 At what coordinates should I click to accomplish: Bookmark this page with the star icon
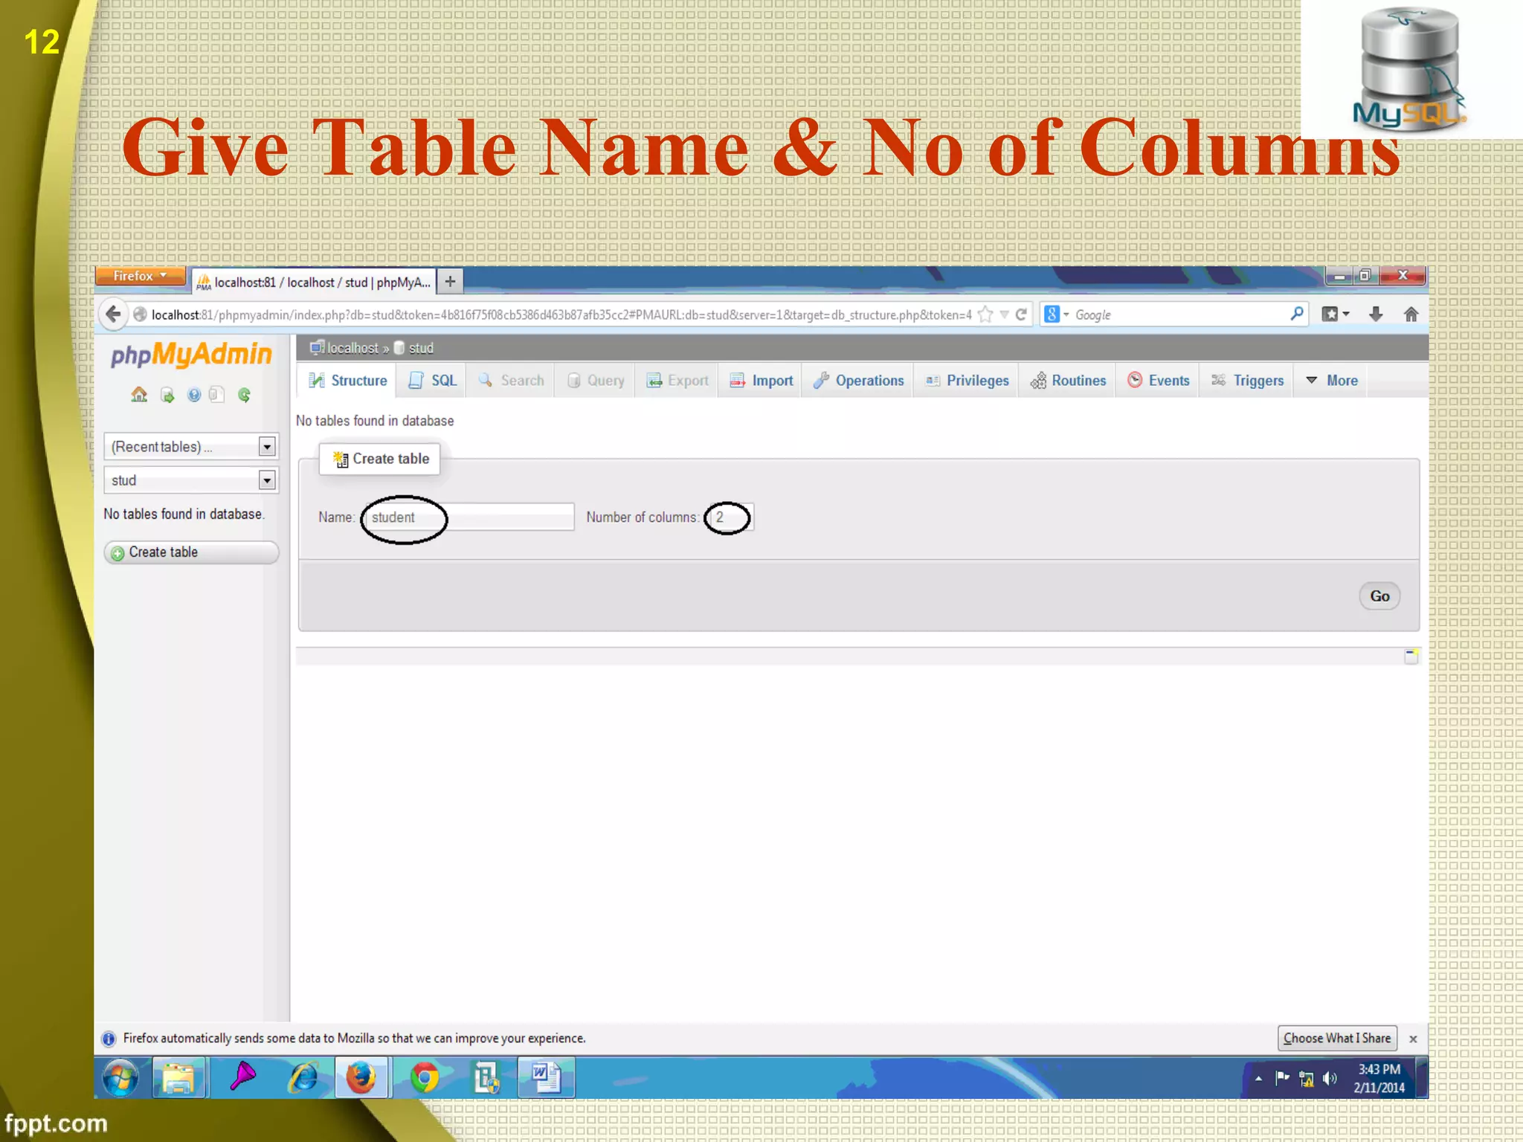(x=985, y=314)
